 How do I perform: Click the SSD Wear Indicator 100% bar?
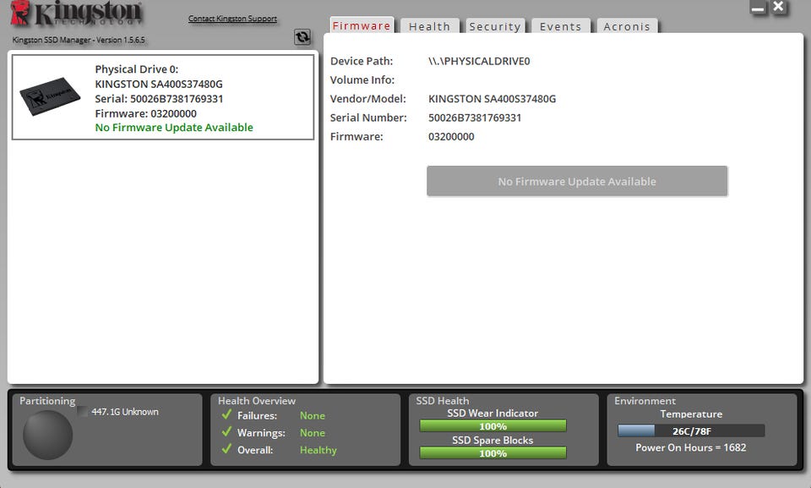[x=493, y=426]
